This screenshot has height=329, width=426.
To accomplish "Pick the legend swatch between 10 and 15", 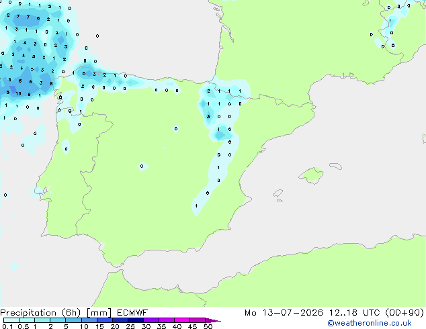I will click(x=89, y=320).
